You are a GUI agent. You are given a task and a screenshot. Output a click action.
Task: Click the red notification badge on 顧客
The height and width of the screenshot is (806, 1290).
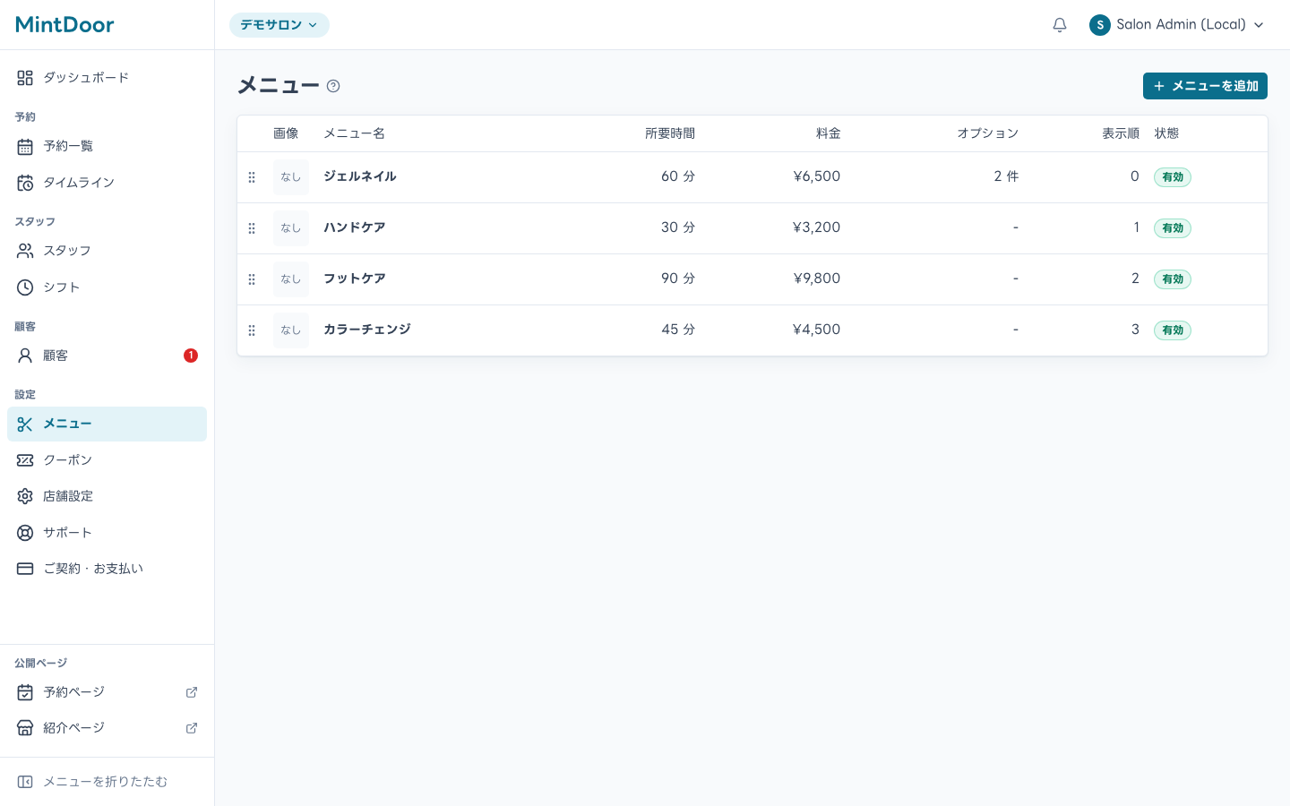191,356
